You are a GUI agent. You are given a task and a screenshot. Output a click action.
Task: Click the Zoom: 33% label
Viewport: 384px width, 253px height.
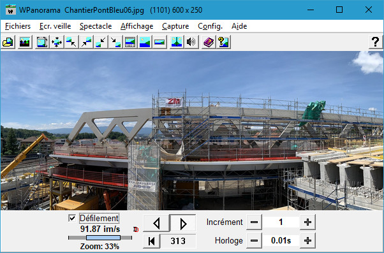[x=100, y=246]
